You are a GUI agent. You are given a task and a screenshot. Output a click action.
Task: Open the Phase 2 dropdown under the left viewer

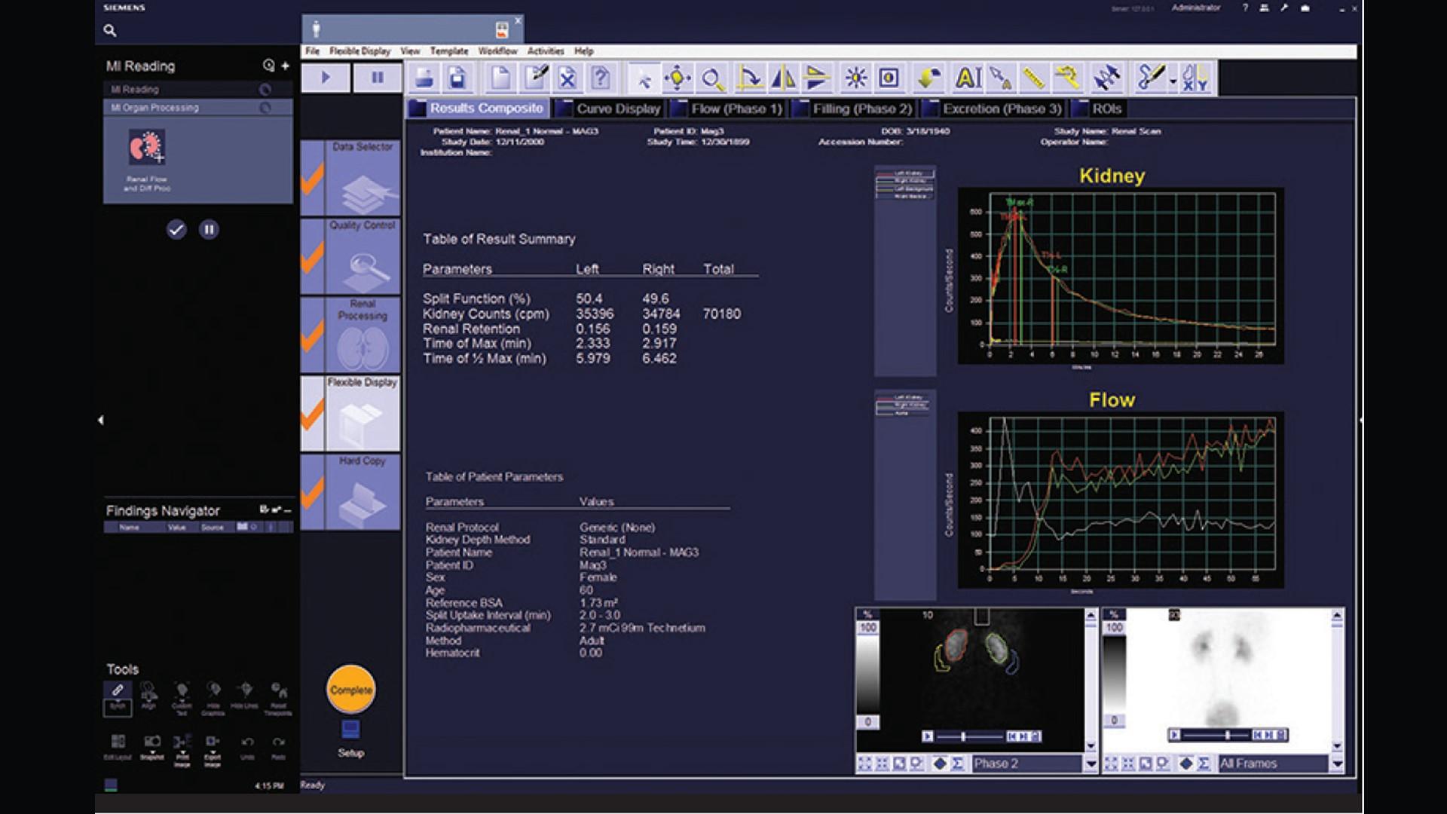click(1089, 764)
